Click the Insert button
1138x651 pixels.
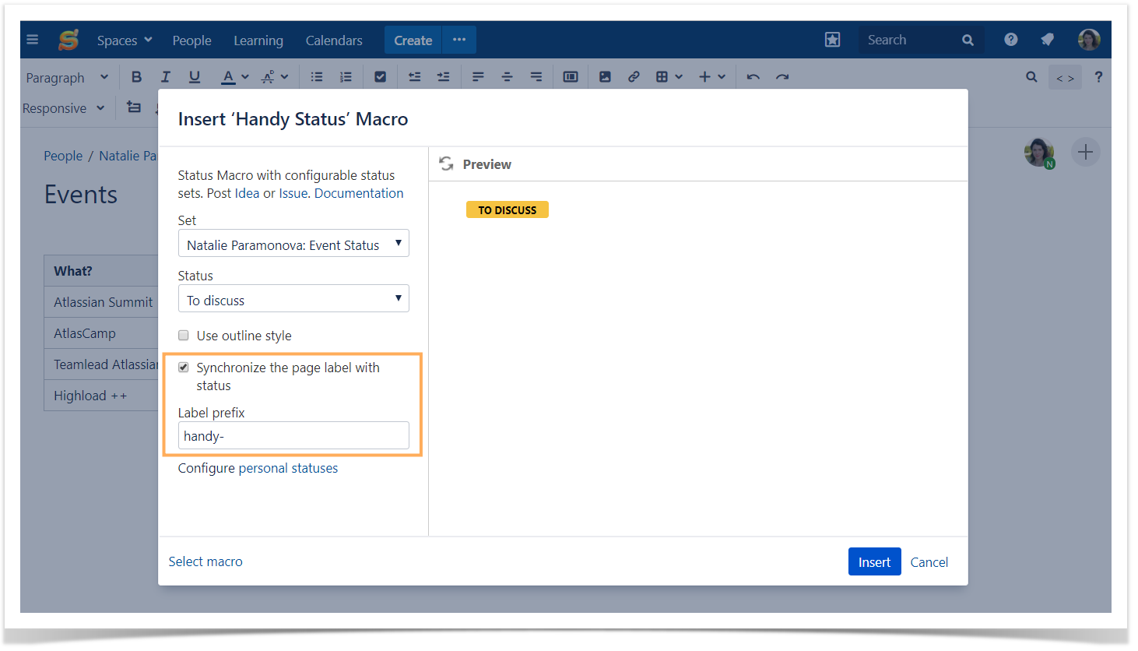tap(874, 561)
